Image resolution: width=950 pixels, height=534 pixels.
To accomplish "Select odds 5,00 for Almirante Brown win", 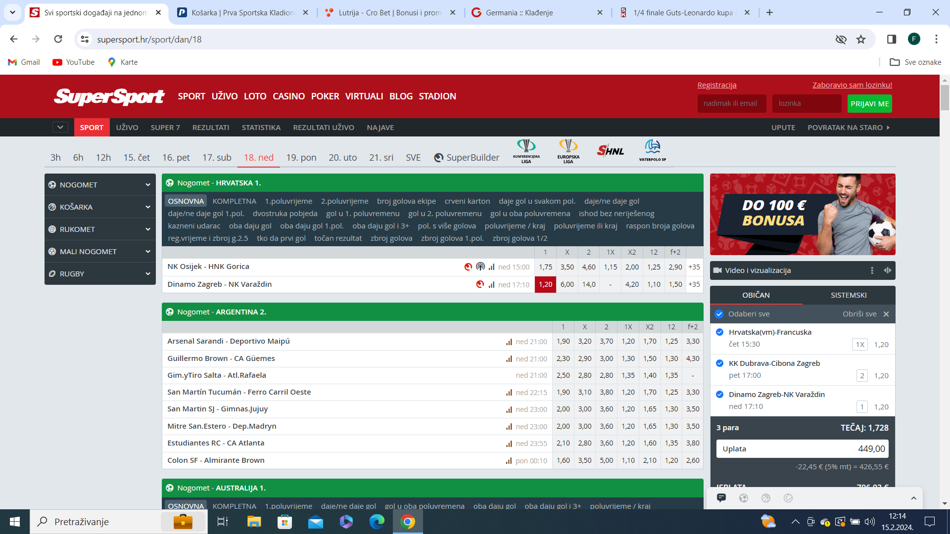I will [606, 461].
